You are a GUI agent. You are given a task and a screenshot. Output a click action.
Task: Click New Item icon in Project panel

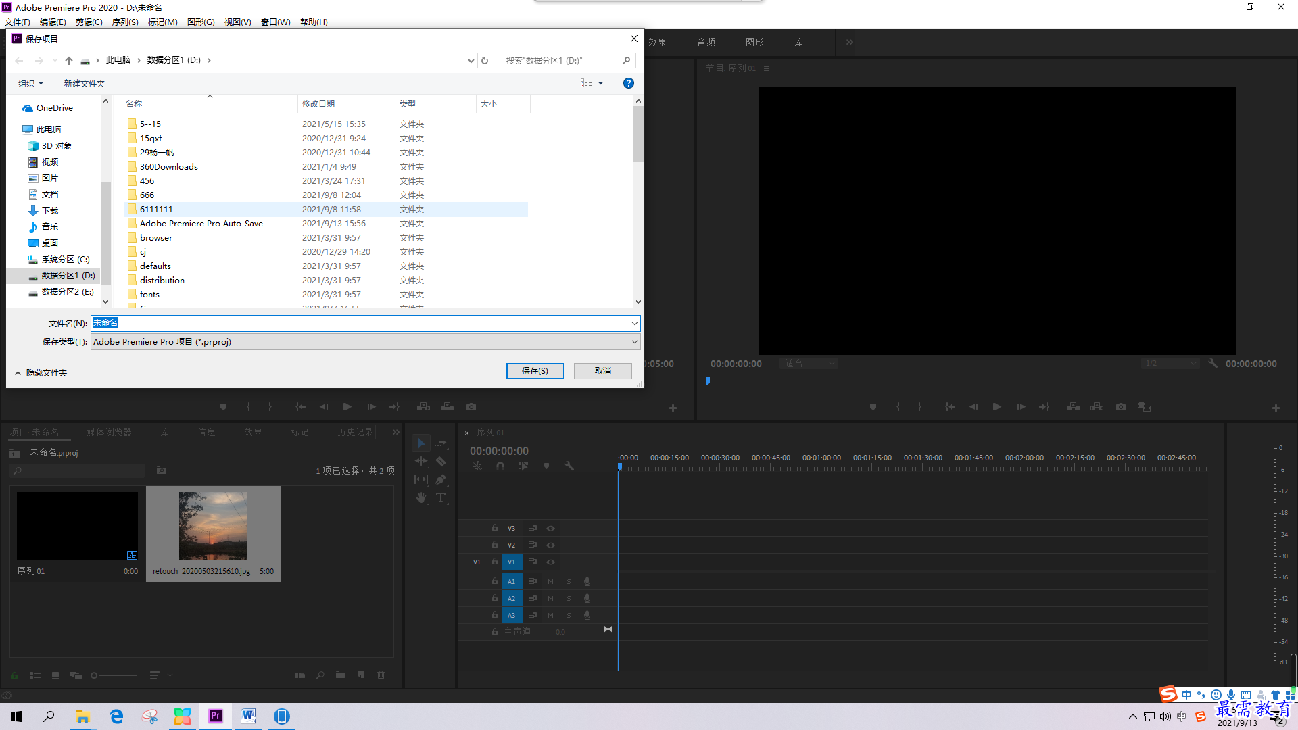click(361, 675)
